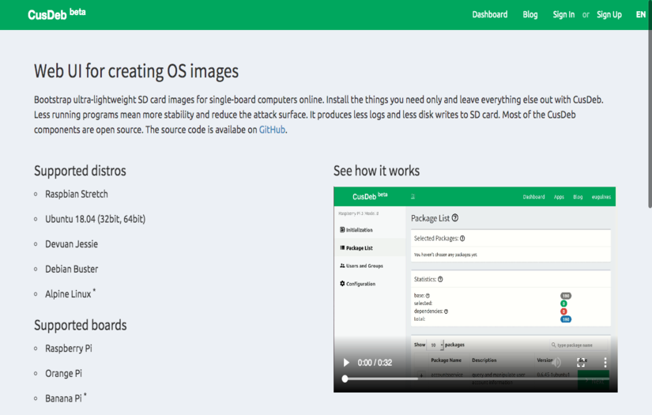Open the GitHub source code link
652x415 pixels.
point(272,130)
